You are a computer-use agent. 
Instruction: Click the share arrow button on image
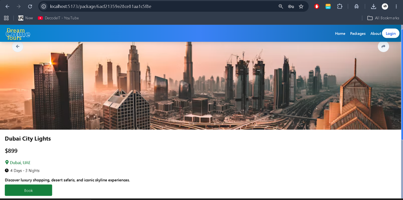point(383,46)
